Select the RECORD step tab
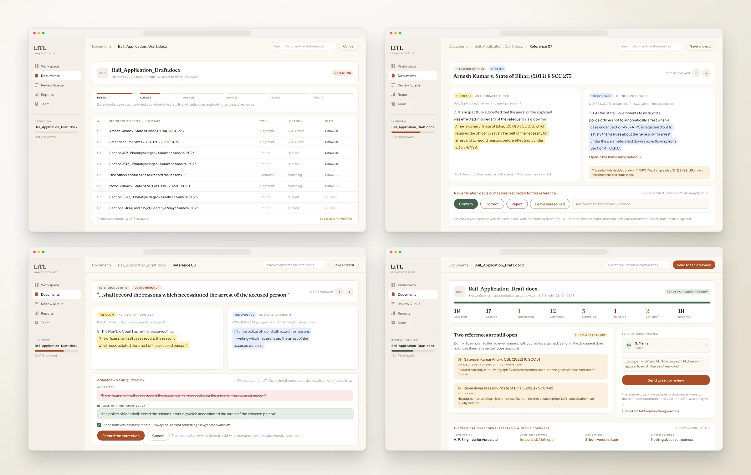751x475 pixels. click(333, 96)
